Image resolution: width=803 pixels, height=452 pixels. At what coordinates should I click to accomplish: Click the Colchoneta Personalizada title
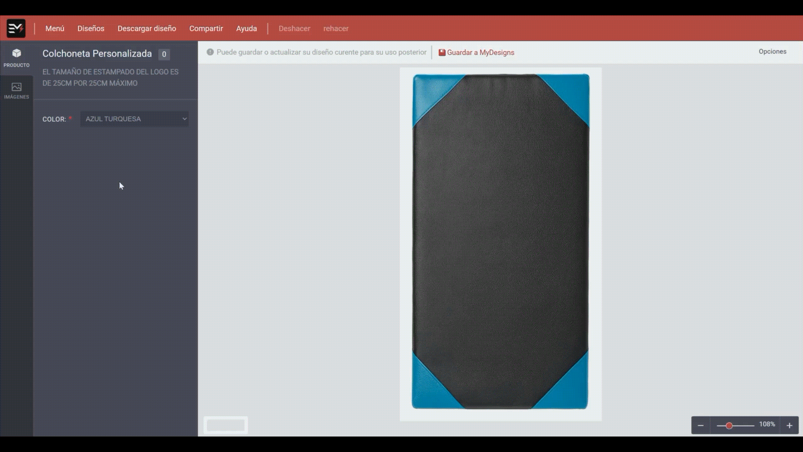pyautogui.click(x=97, y=54)
